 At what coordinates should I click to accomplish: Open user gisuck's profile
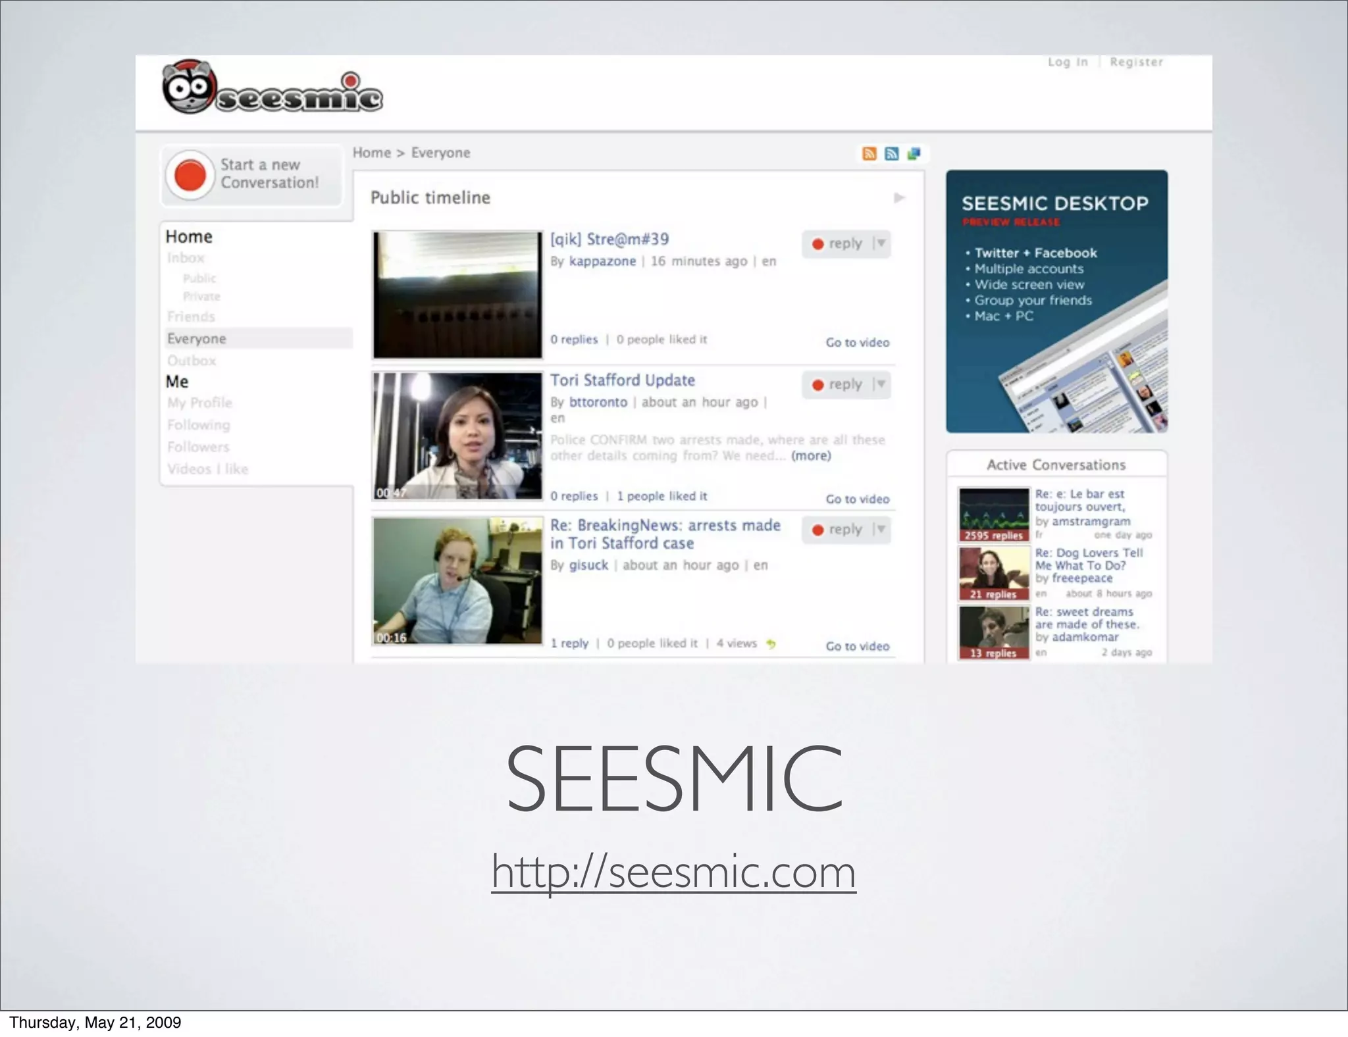coord(588,566)
